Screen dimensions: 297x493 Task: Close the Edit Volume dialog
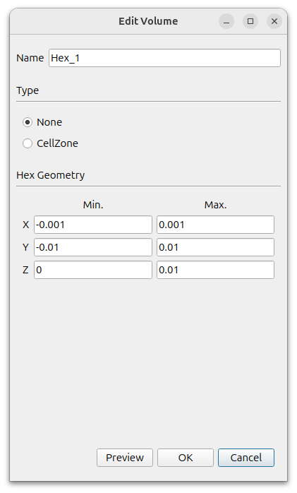tap(274, 21)
